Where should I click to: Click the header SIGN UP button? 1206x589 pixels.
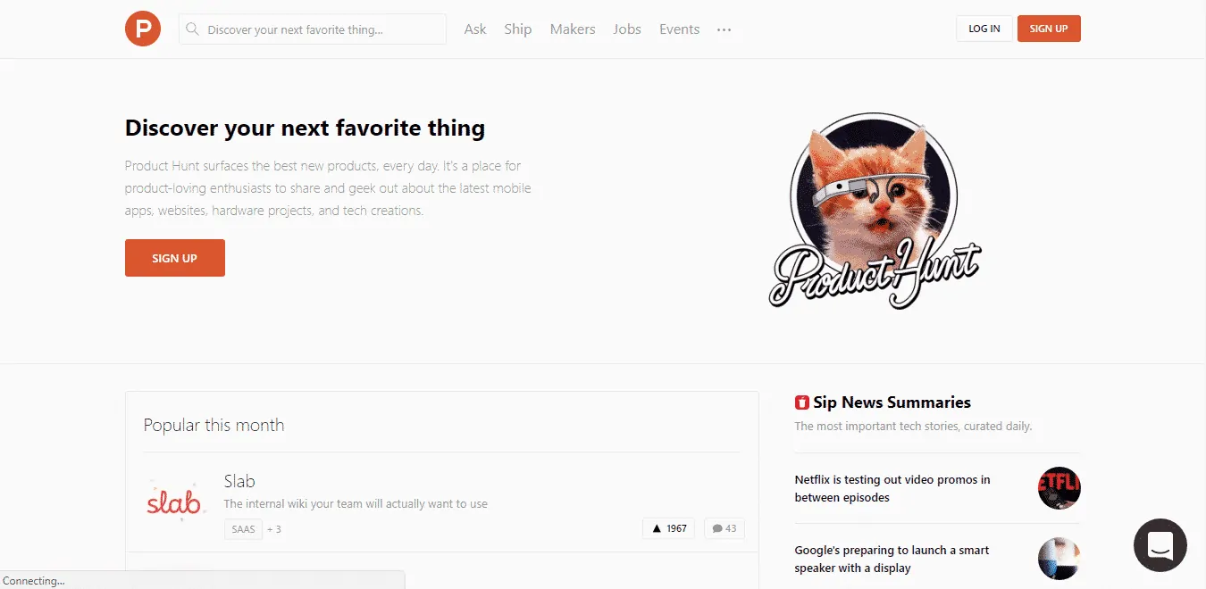[x=1049, y=29]
